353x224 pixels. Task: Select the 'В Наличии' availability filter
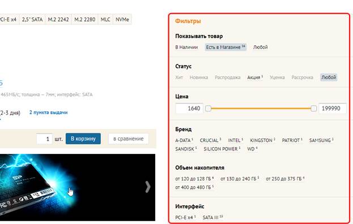pos(186,47)
